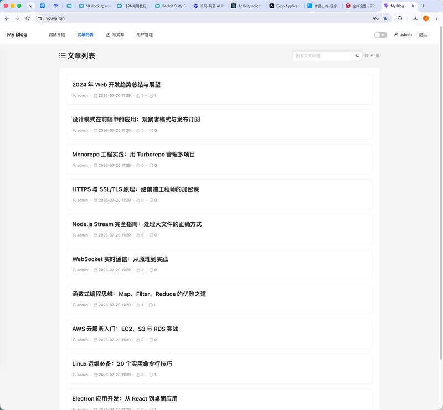This screenshot has height=410, width=443.
Task: Click the site info icon in address bar
Action: pyautogui.click(x=40, y=18)
